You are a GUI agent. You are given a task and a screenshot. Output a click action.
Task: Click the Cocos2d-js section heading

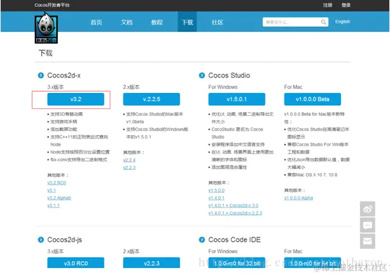tap(64, 239)
